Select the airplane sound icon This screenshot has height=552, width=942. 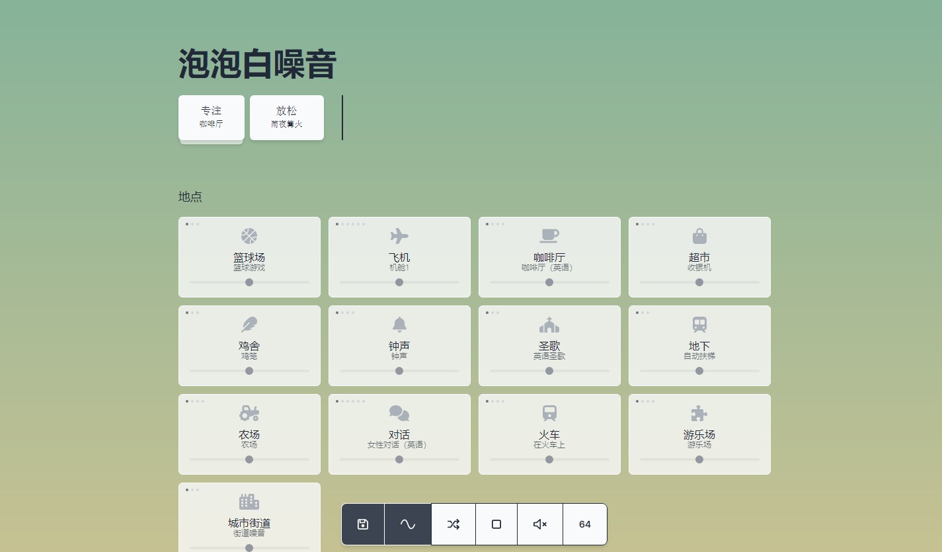pos(399,236)
